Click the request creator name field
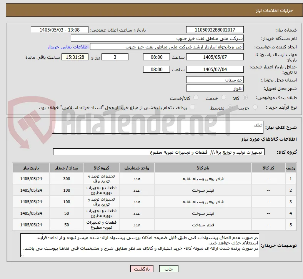 pos(167,47)
